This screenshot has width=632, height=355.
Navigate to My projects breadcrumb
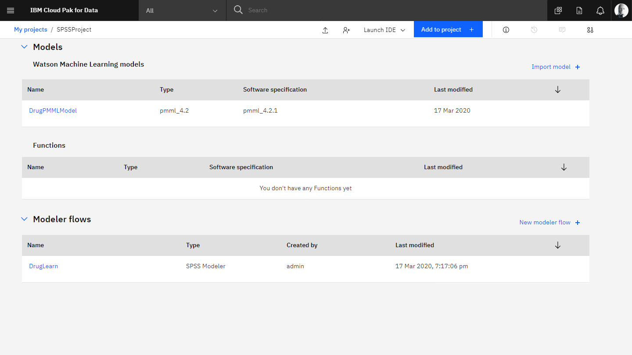(x=30, y=29)
